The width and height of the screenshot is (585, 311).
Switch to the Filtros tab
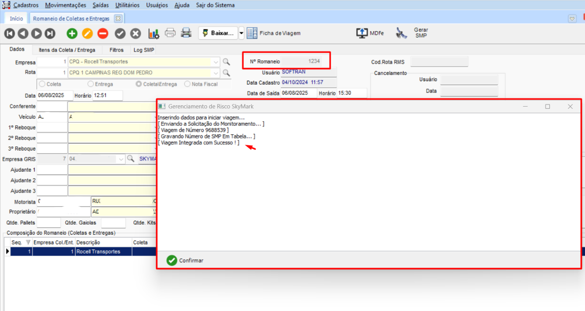[117, 50]
